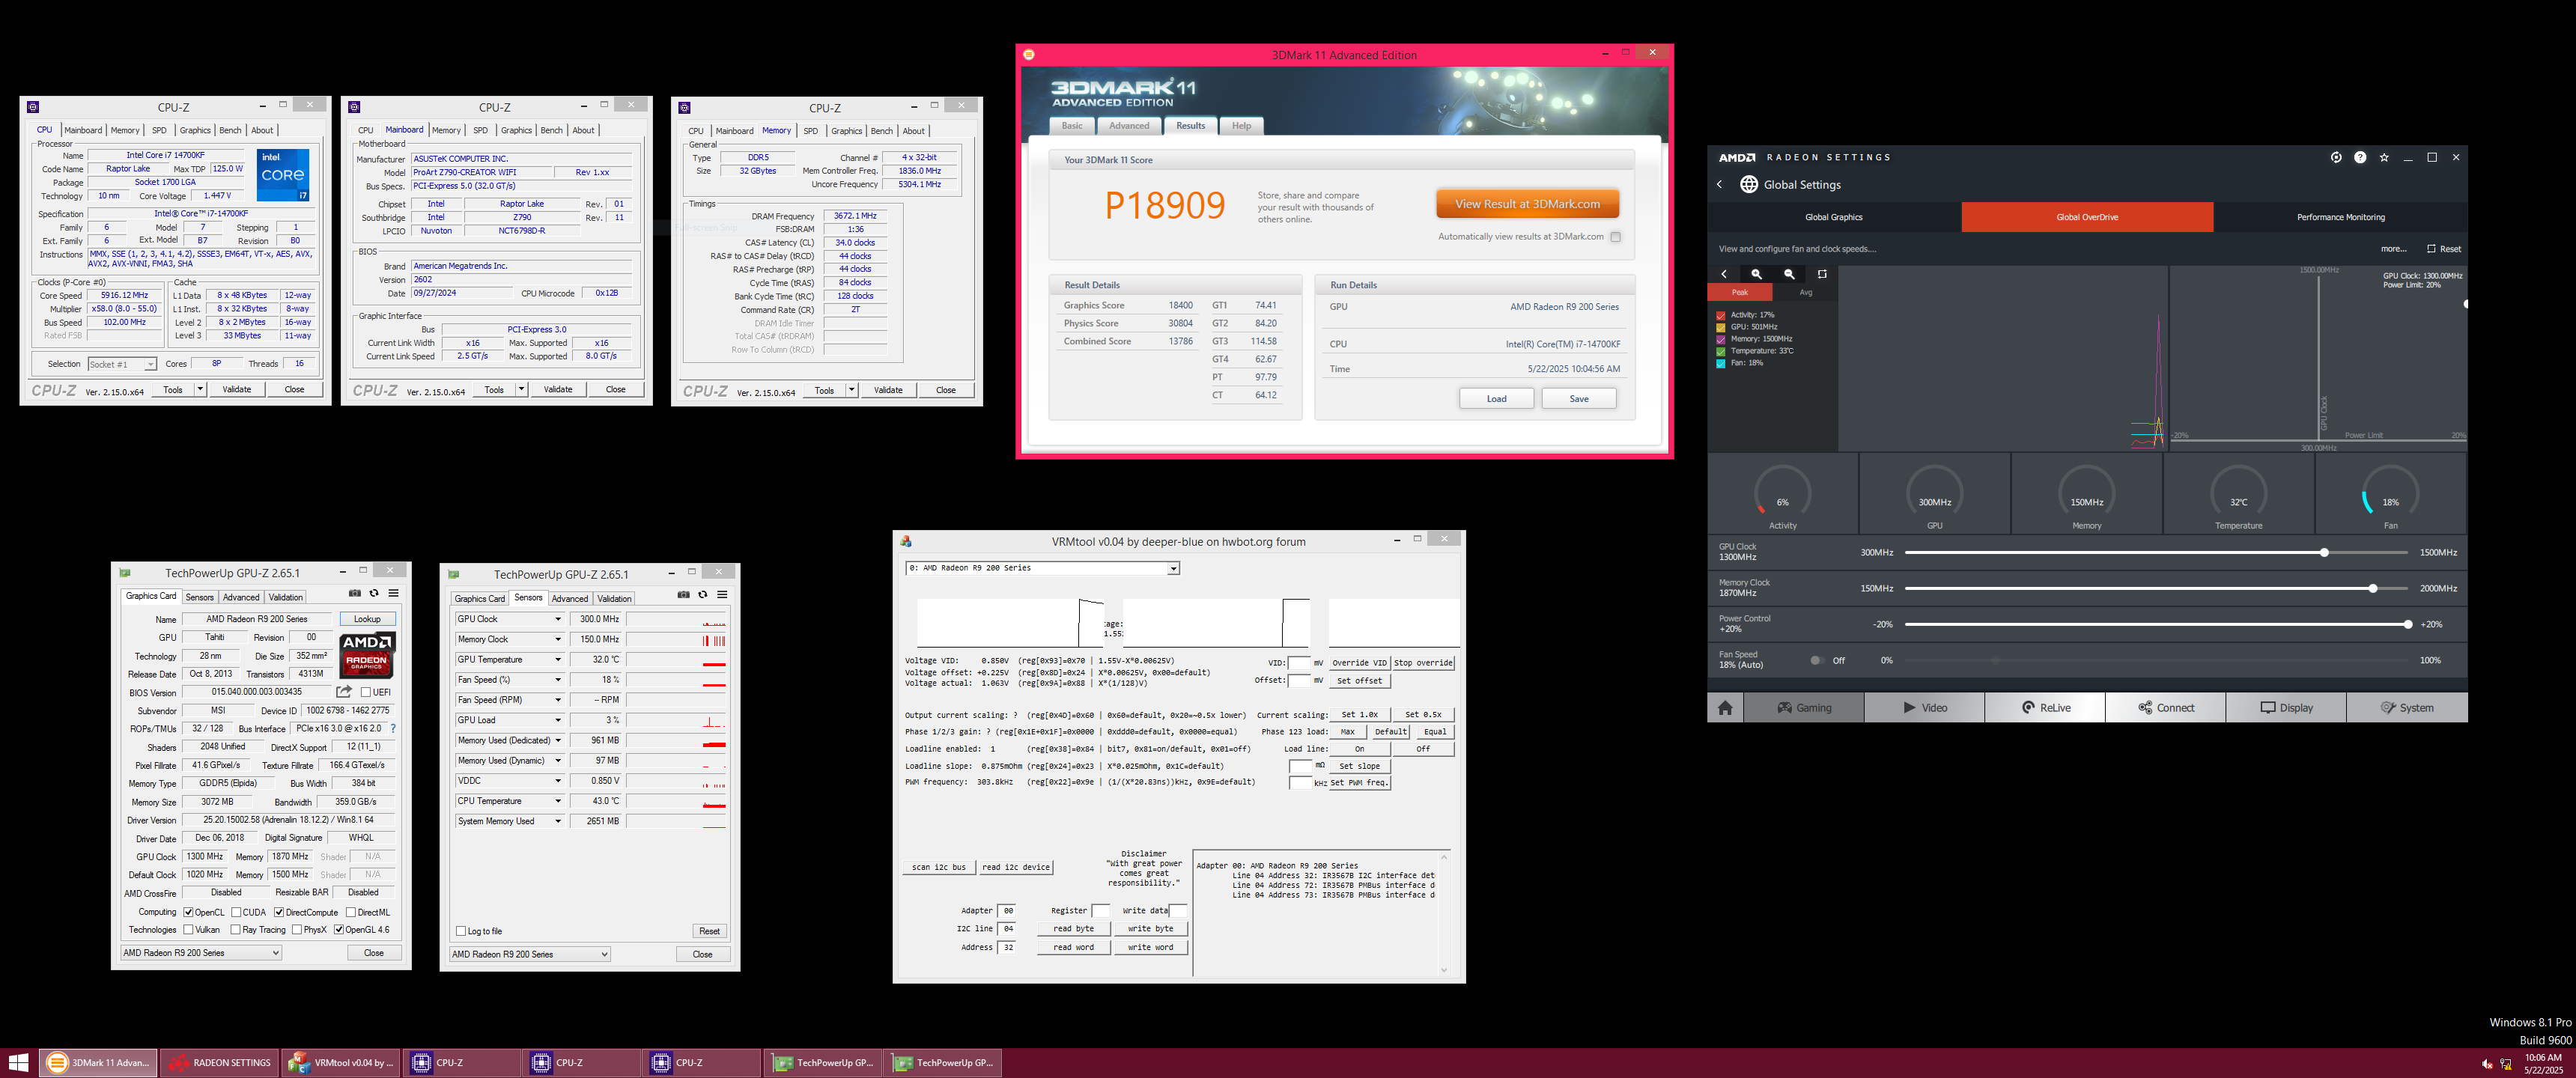
Task: Click the Radeon Settings home icon
Action: coord(1725,707)
